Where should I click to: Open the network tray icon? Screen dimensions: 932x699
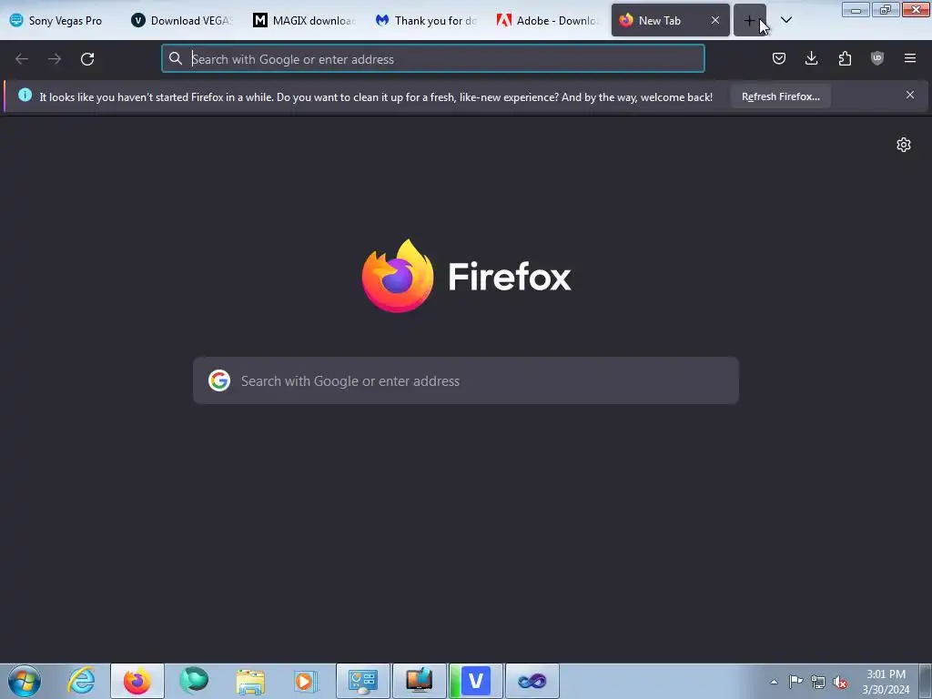[x=818, y=682]
